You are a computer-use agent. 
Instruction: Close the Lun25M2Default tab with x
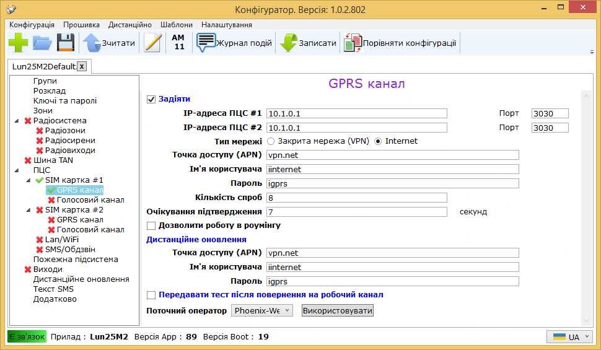[x=82, y=66]
